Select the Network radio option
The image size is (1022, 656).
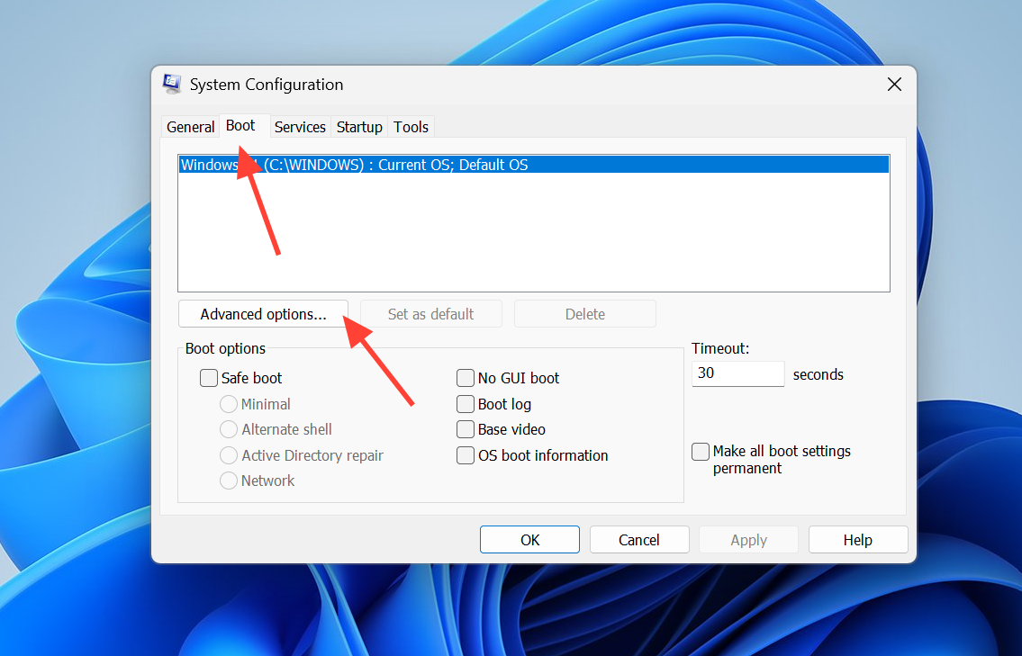pyautogui.click(x=228, y=481)
